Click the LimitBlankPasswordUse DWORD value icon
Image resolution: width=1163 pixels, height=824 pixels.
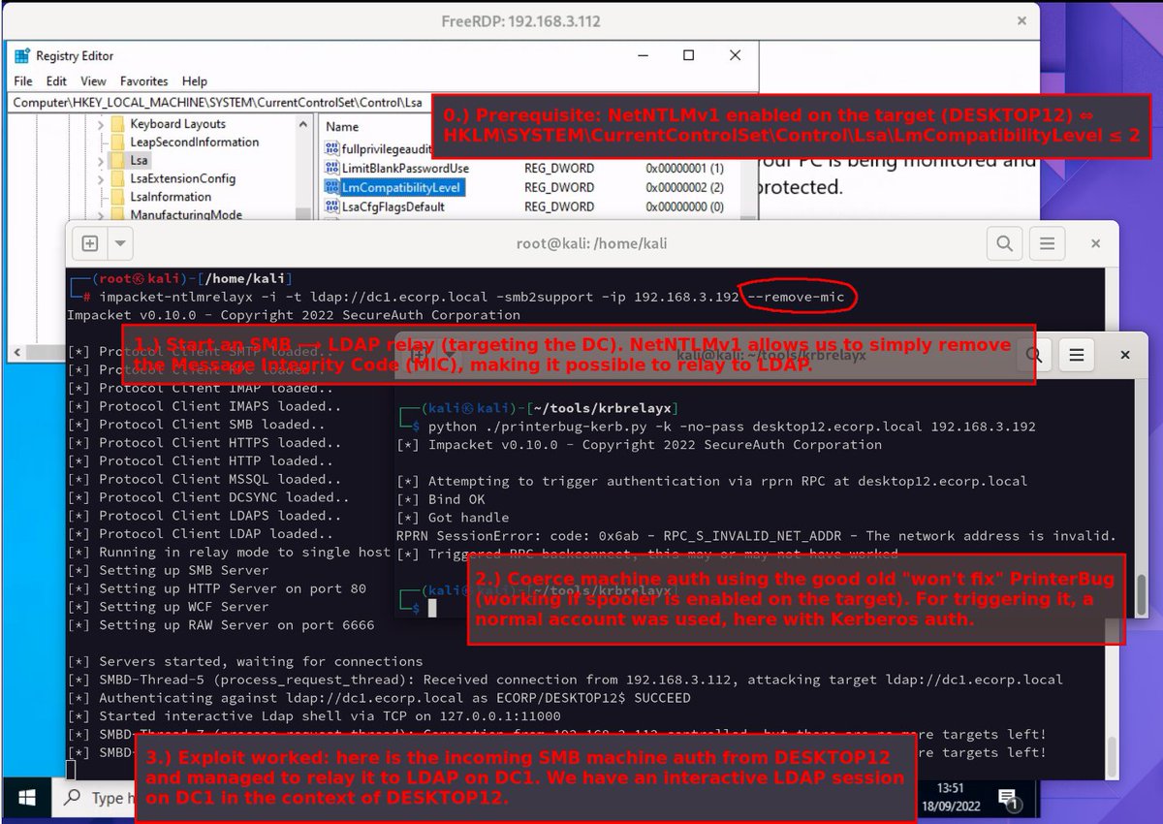(x=331, y=169)
